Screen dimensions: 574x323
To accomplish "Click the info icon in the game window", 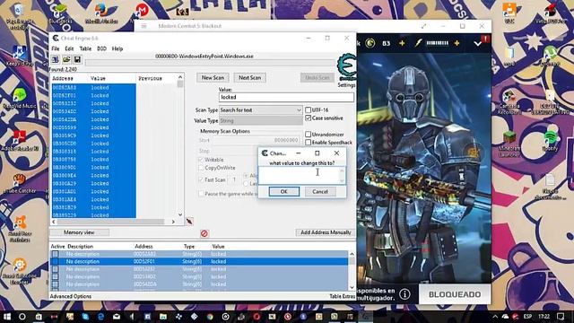I will [404, 294].
